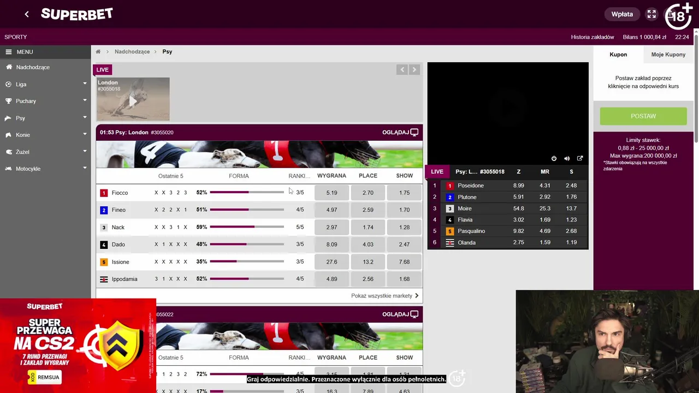Click Ippodamia striped jersey icon
Viewport: 699px width, 393px height.
(x=104, y=279)
